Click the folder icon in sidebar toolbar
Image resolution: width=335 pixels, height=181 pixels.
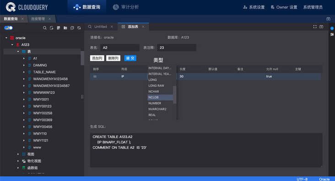(65, 28)
